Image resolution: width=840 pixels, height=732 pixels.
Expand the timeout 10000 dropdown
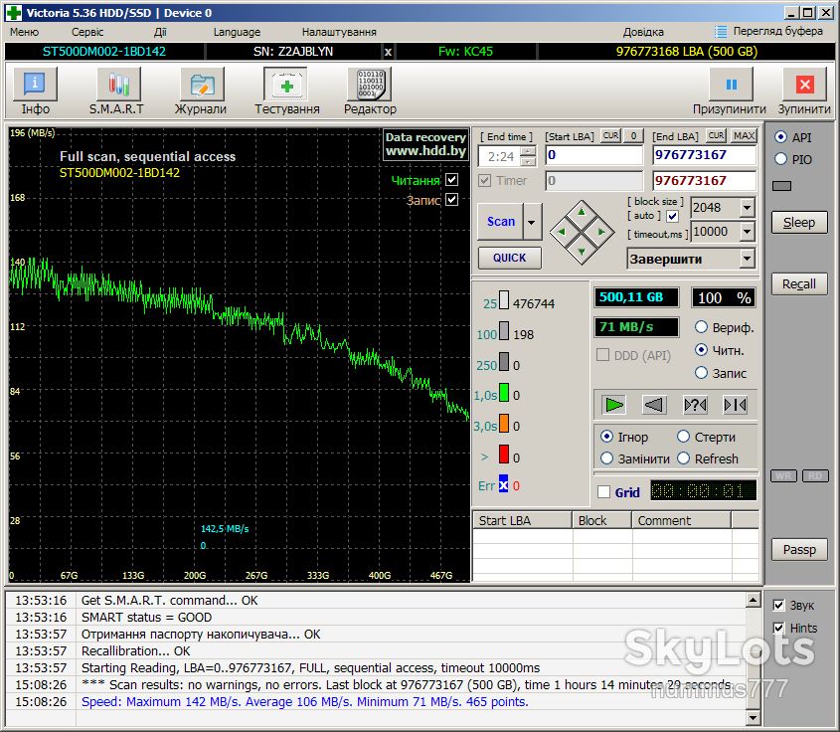click(x=748, y=232)
